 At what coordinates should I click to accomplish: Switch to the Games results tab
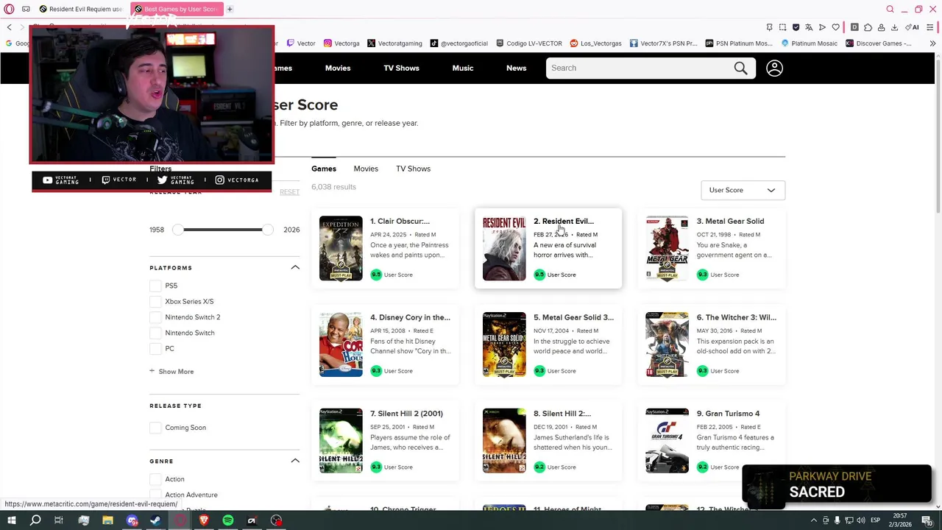coord(324,169)
